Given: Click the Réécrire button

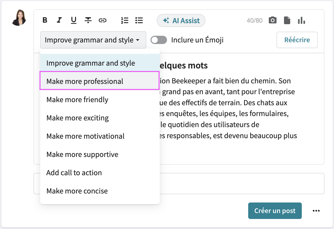Looking at the screenshot, I should pos(297,40).
